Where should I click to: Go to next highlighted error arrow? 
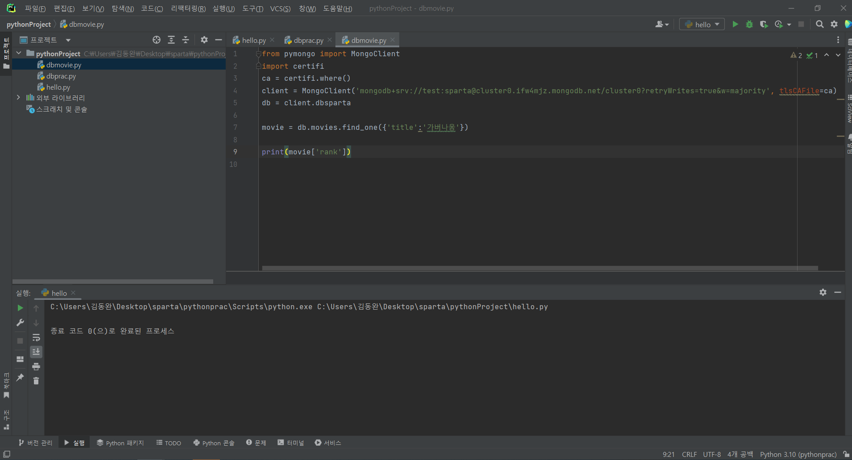(x=838, y=55)
